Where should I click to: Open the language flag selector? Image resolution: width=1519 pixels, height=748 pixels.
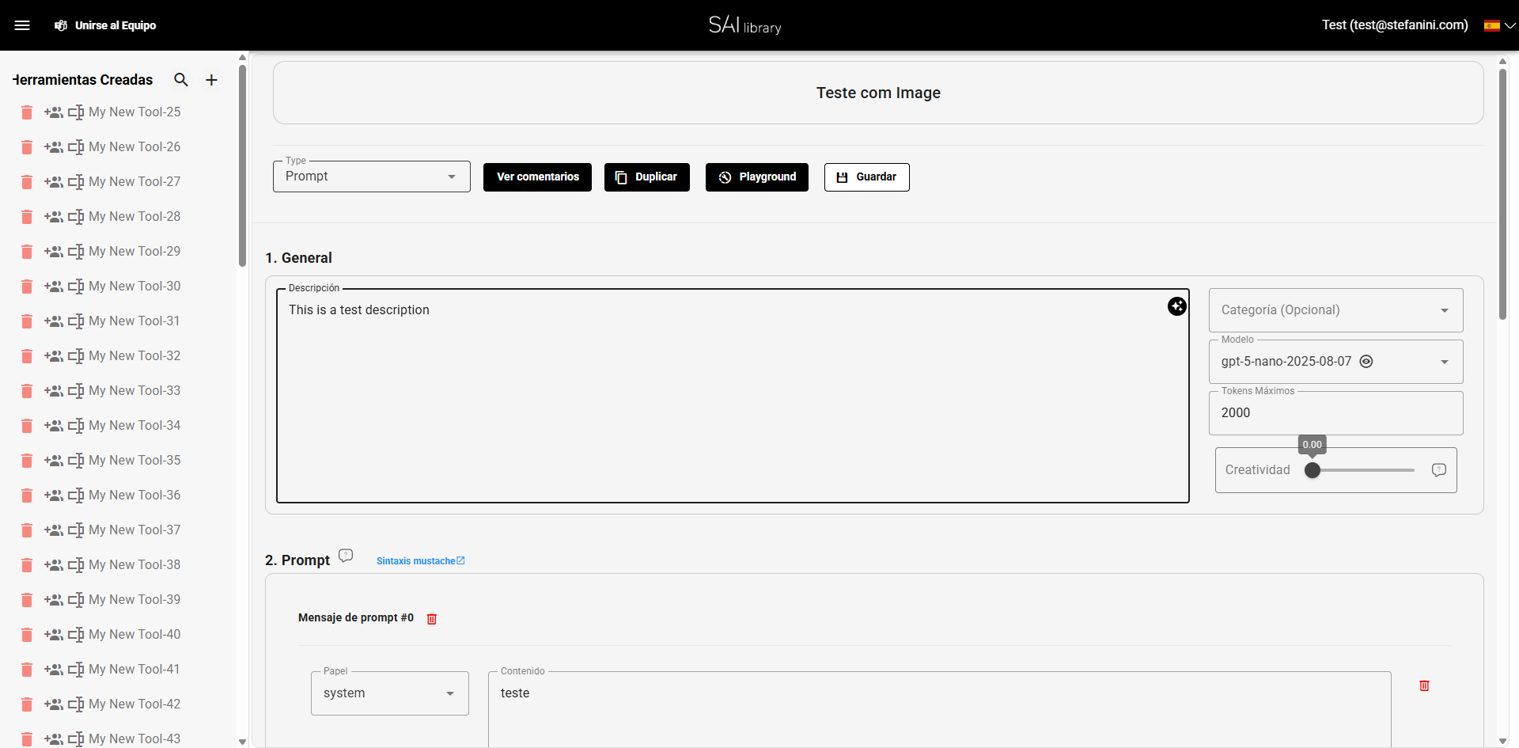tap(1499, 25)
